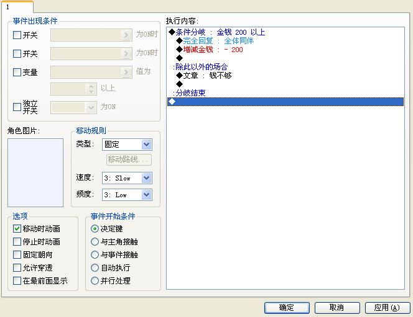This screenshot has width=413, height=317.
Task: Click the 角色图片 character graphic box
Action: (x=35, y=172)
